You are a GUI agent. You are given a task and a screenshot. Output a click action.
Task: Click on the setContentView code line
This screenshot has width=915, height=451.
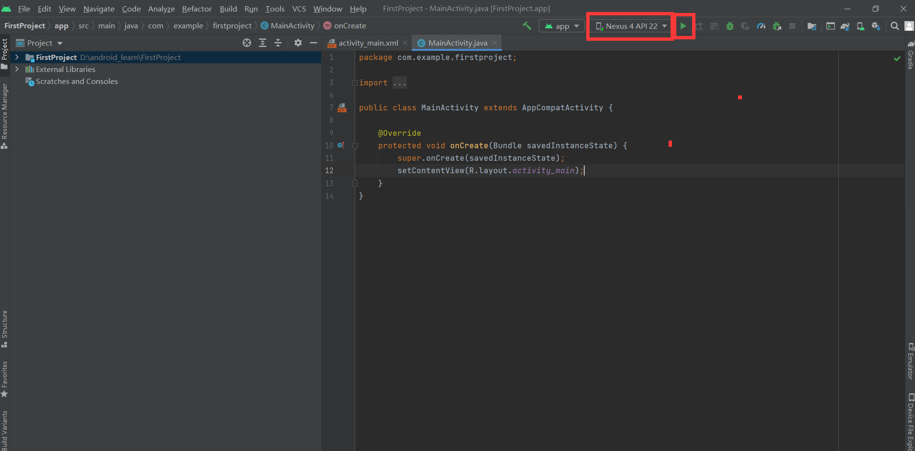coord(490,170)
